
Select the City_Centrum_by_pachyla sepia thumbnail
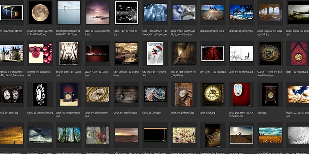[127, 54]
